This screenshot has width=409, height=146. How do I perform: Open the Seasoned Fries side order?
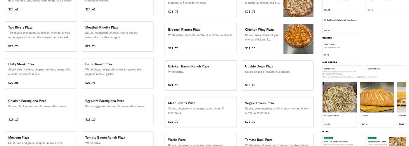[x=386, y=69]
